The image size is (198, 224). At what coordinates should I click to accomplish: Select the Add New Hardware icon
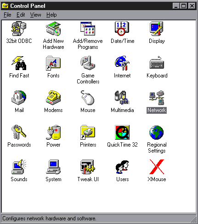[x=53, y=29]
